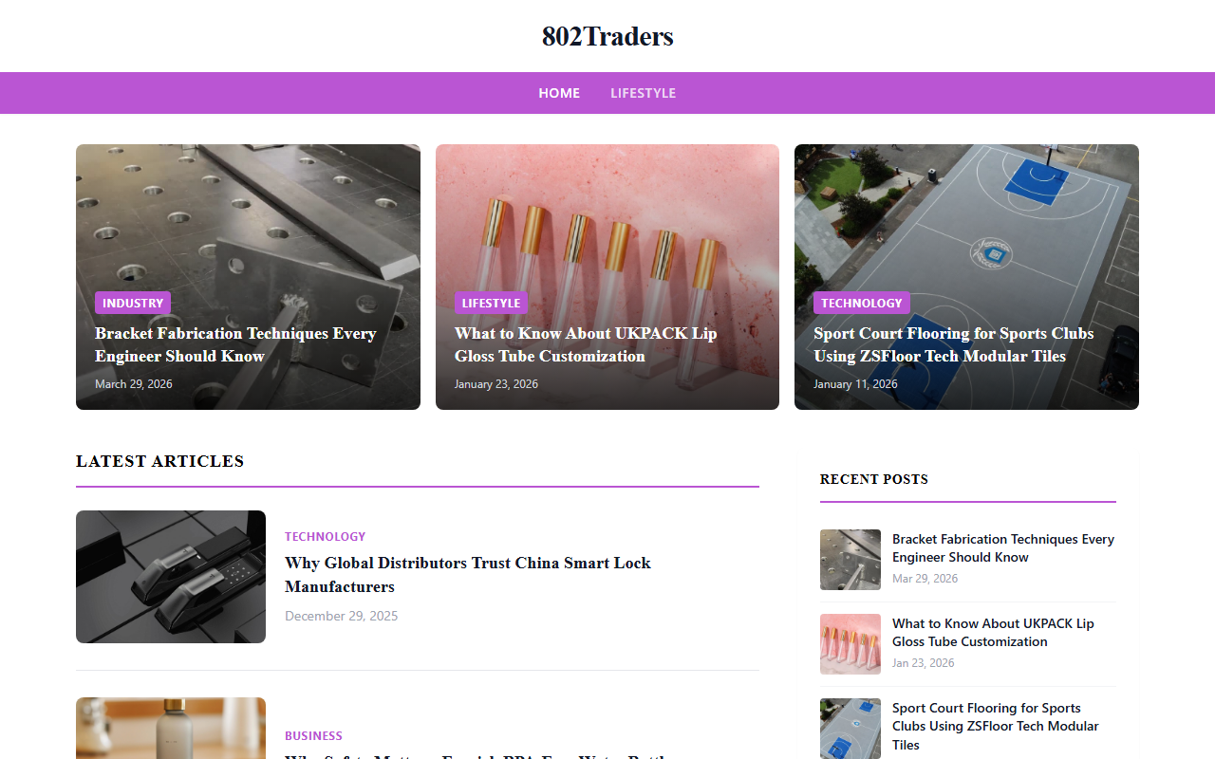The width and height of the screenshot is (1215, 759).
Task: Open the smart lock article thumbnail
Action: click(x=171, y=577)
